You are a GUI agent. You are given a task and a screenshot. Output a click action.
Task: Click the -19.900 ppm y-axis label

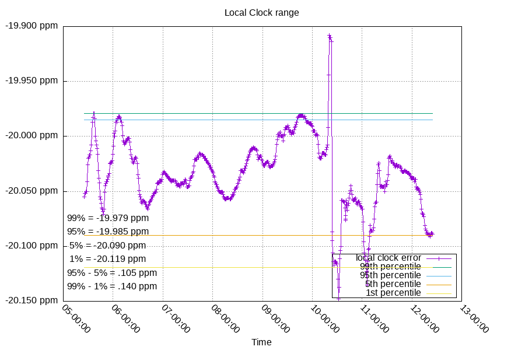pyautogui.click(x=32, y=26)
